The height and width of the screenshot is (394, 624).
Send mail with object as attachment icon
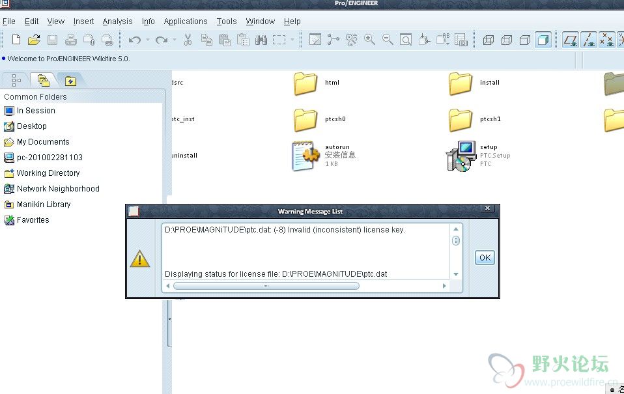(89, 40)
